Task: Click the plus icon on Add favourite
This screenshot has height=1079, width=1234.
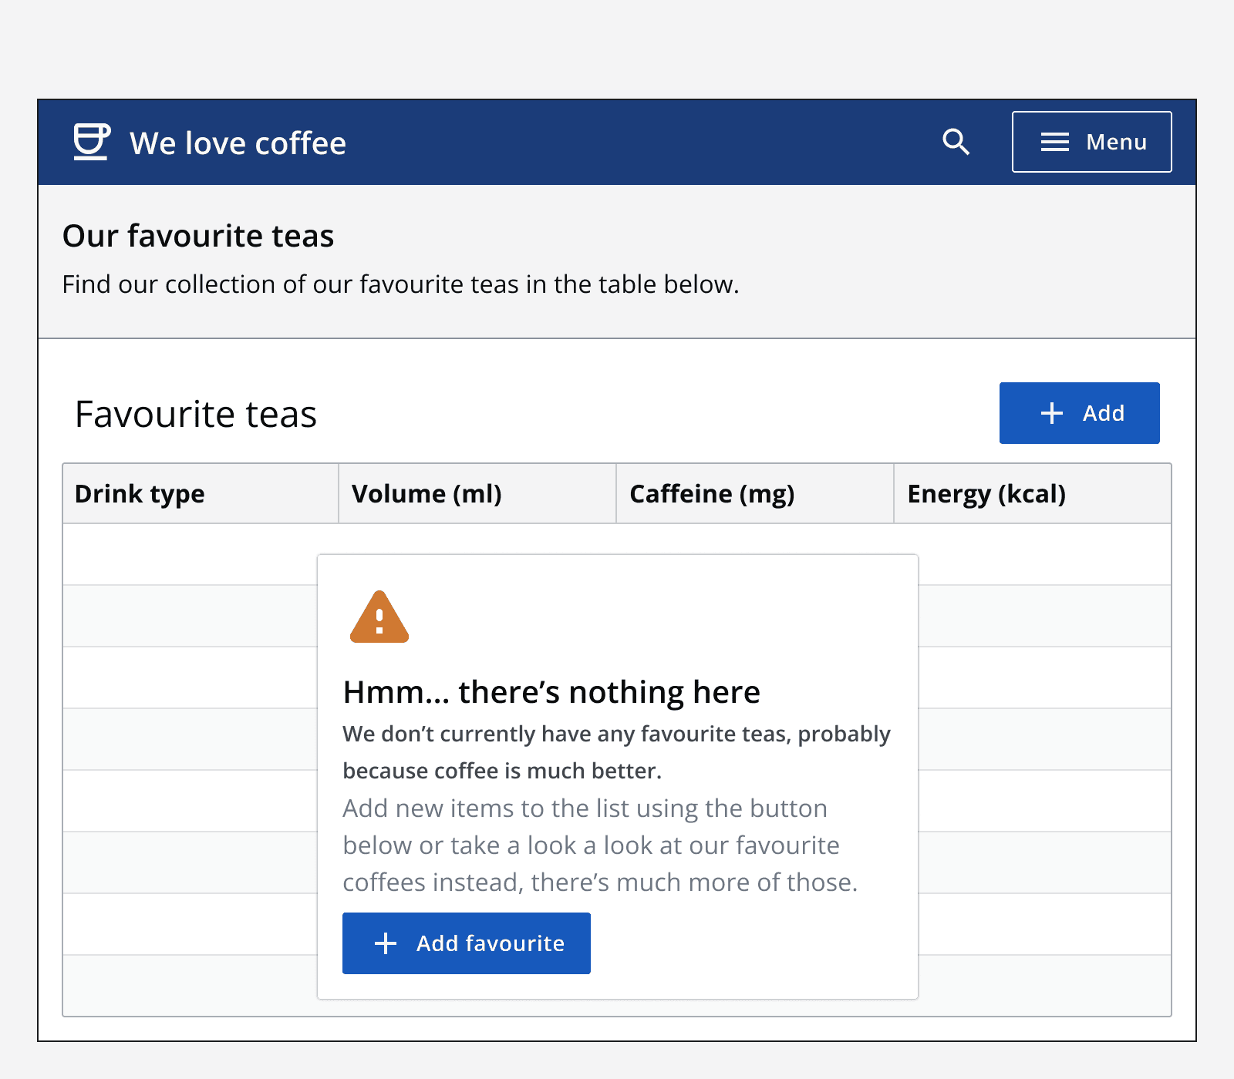Action: click(x=384, y=943)
